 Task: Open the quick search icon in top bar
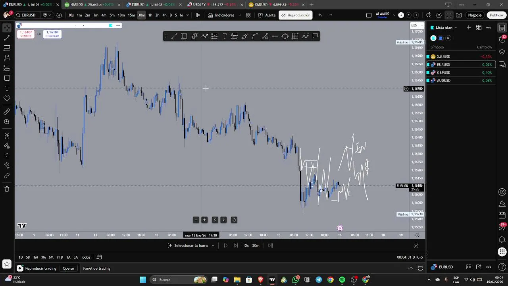429,15
